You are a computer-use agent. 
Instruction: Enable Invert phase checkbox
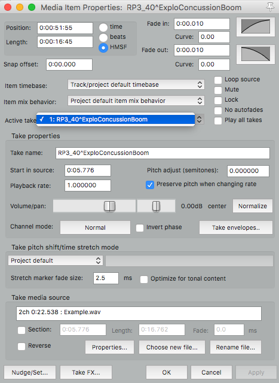click(x=140, y=228)
